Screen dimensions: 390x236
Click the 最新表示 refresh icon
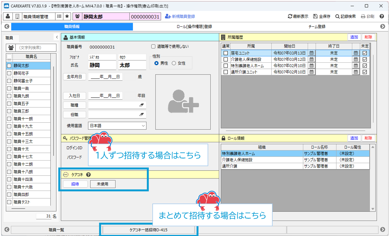[x=290, y=16]
